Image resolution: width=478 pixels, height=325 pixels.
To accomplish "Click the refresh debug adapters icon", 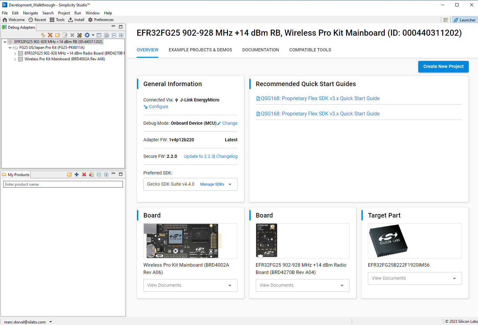I will (43, 35).
